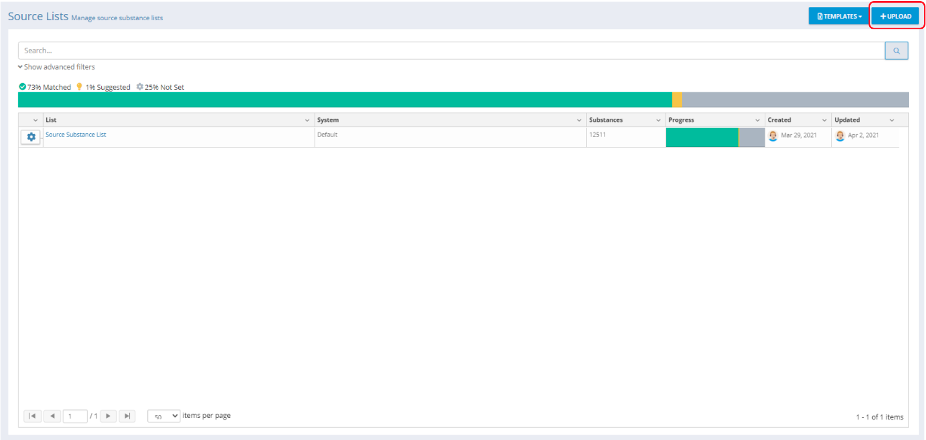The width and height of the screenshot is (926, 440).
Task: Open the Source Substance List link
Action: [x=76, y=135]
